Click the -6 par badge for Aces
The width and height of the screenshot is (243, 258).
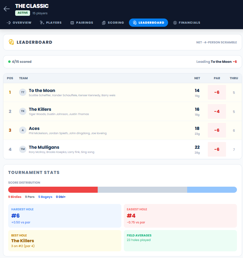pyautogui.click(x=217, y=130)
